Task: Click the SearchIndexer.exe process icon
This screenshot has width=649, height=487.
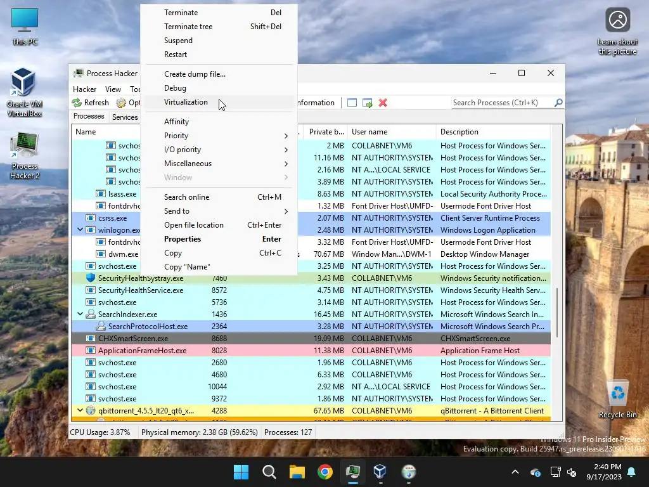Action: [x=91, y=315]
